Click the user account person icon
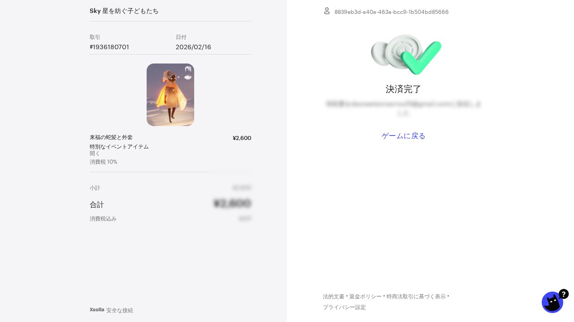574x322 pixels. 327,11
